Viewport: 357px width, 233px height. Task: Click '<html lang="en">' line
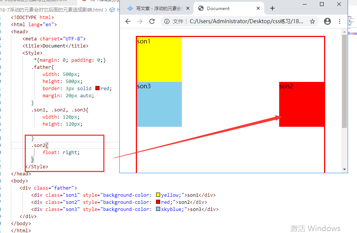34,25
